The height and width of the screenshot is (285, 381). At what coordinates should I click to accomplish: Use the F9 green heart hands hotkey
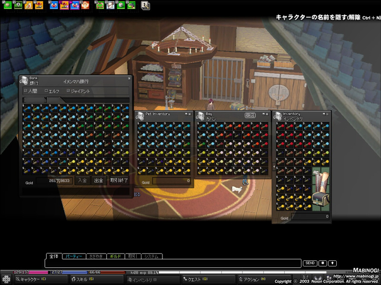pos(100,5)
